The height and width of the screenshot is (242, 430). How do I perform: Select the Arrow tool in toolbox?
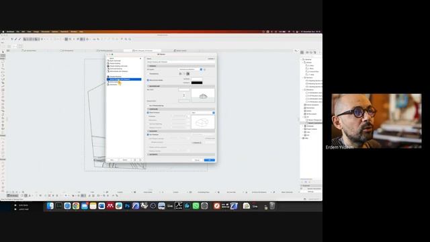[3, 52]
